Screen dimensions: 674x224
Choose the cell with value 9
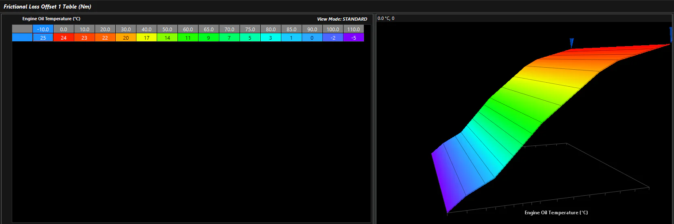(209, 38)
